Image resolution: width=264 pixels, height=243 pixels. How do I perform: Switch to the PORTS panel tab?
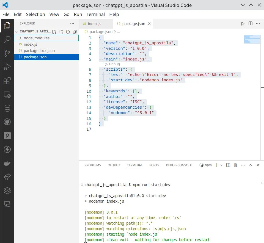tap(154, 165)
